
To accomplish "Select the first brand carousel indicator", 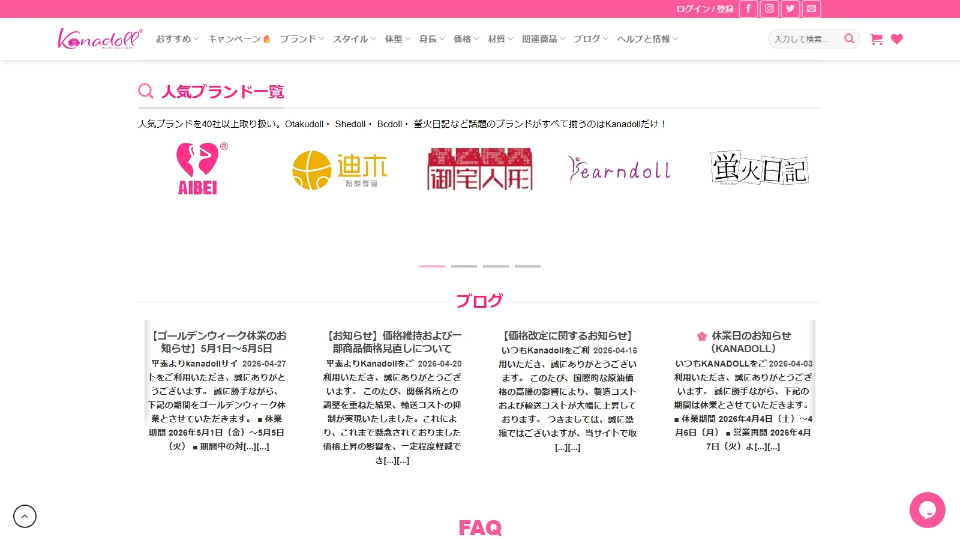I will [x=432, y=266].
